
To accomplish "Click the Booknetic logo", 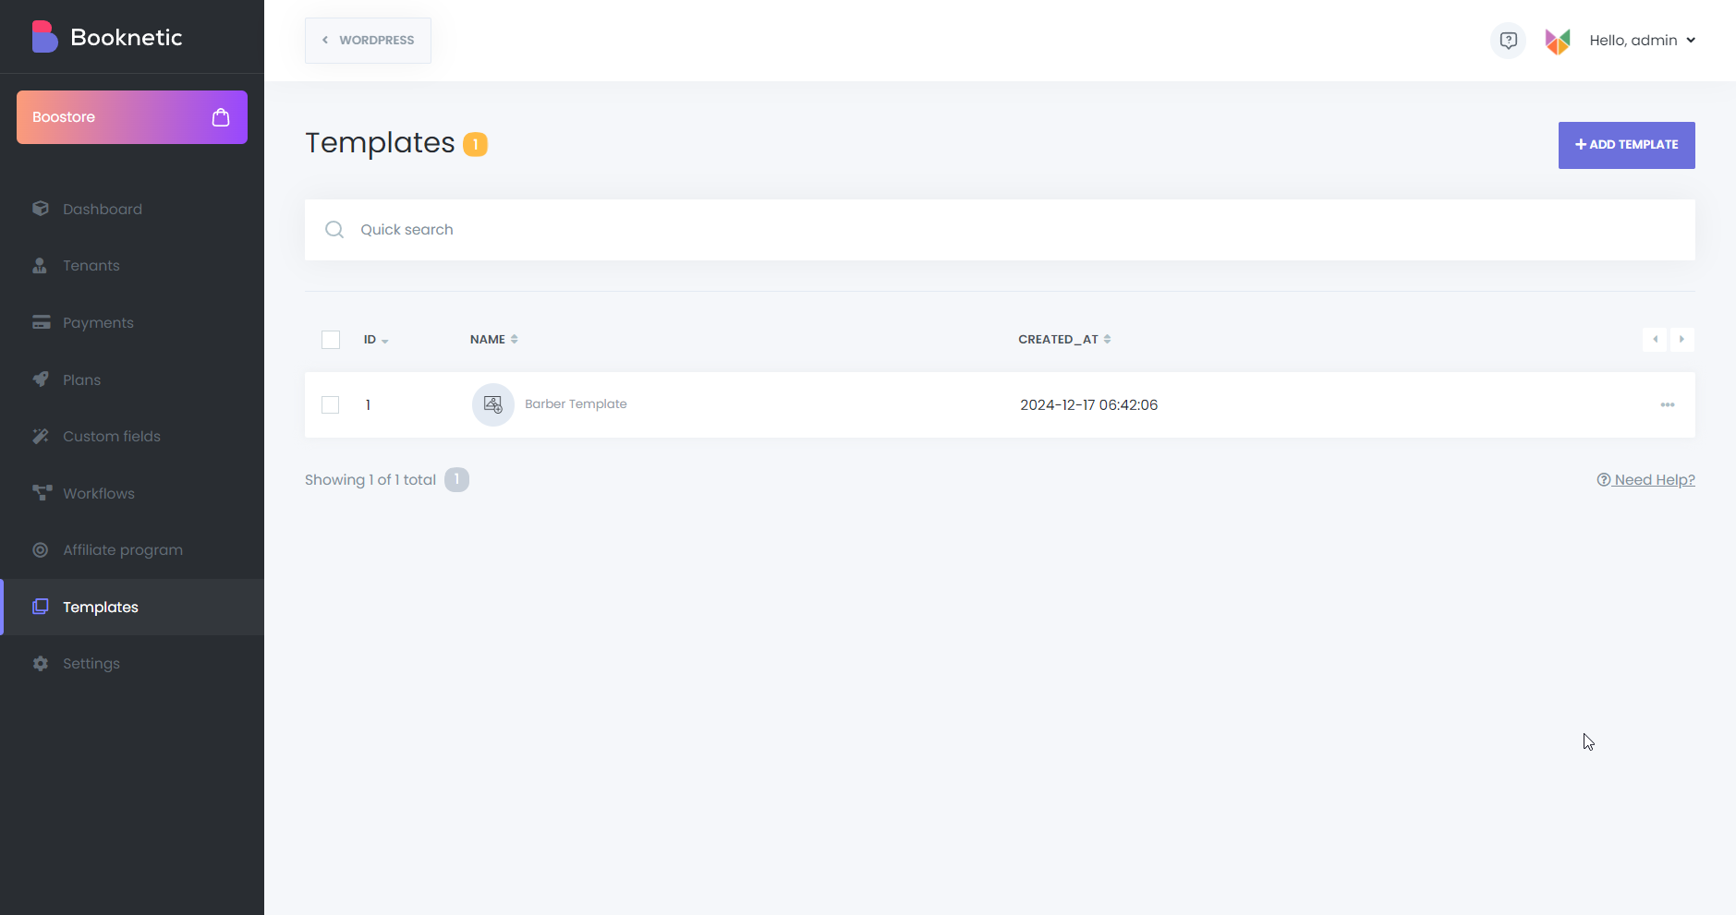I will [x=107, y=37].
